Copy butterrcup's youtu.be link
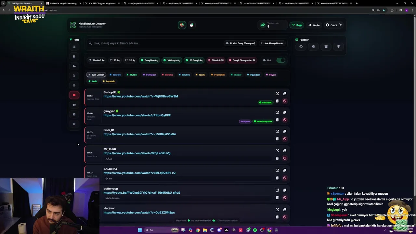416x234 pixels. (285, 190)
